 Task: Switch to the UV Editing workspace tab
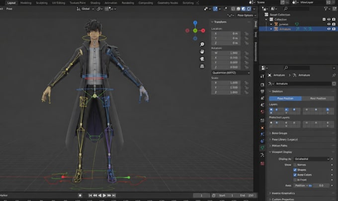pos(59,3)
